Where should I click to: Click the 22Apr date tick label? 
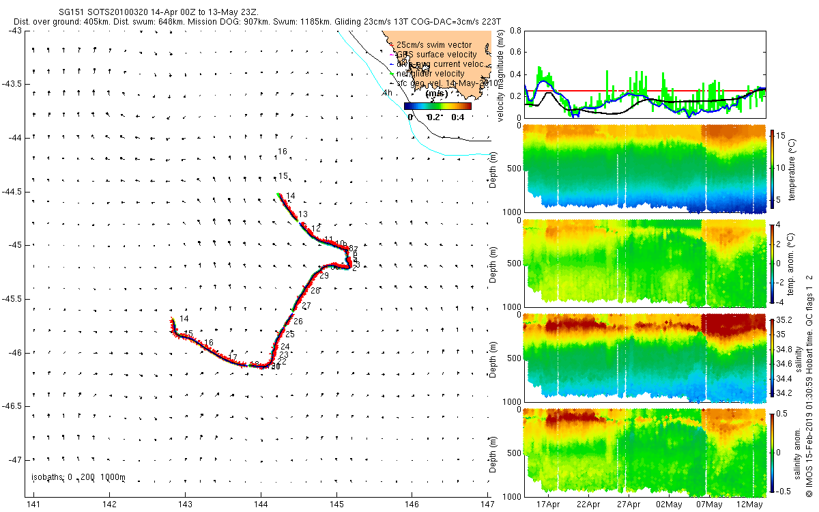[589, 504]
